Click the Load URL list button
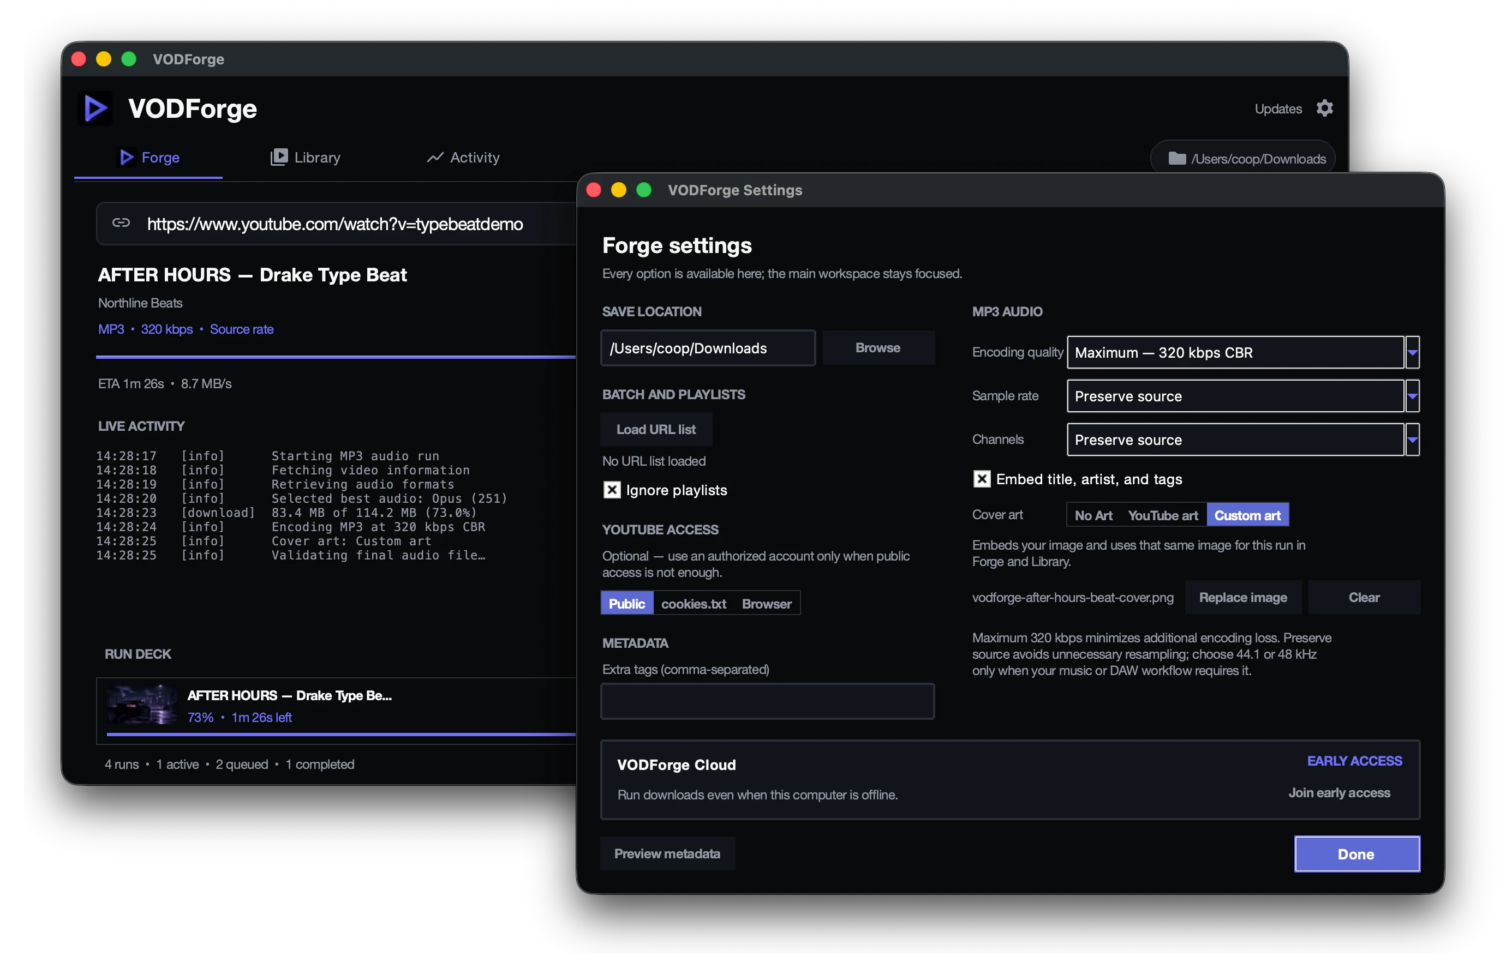Screen dimensions: 1506x975 click(x=656, y=429)
